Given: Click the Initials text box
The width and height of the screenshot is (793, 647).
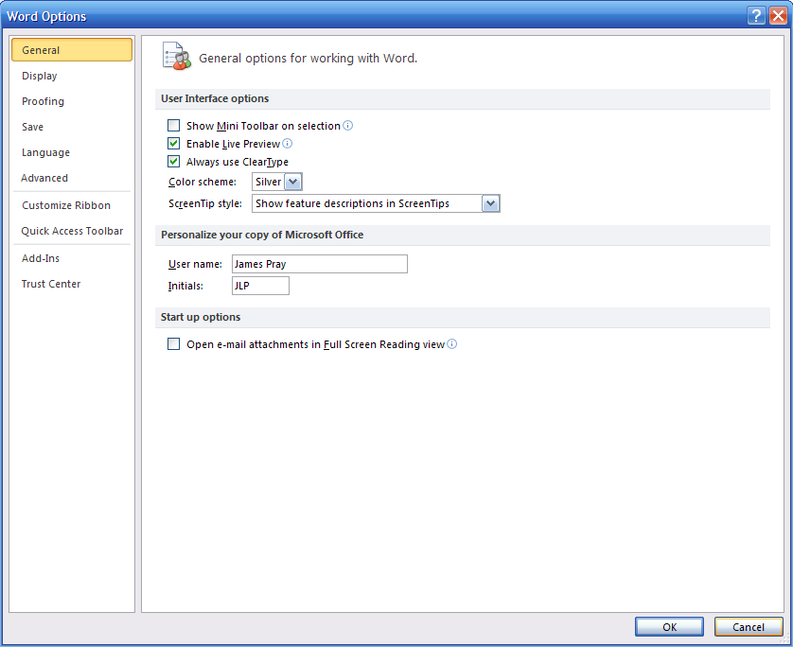Looking at the screenshot, I should click(260, 286).
